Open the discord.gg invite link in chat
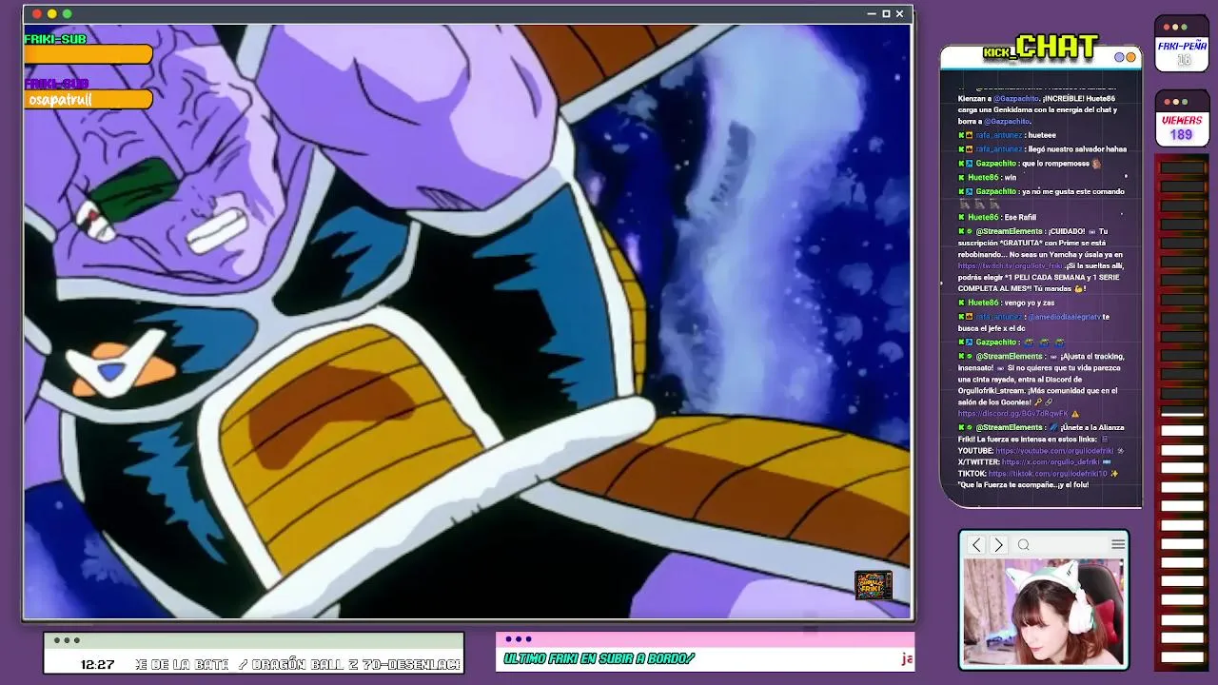Image resolution: width=1218 pixels, height=685 pixels. 1012,414
